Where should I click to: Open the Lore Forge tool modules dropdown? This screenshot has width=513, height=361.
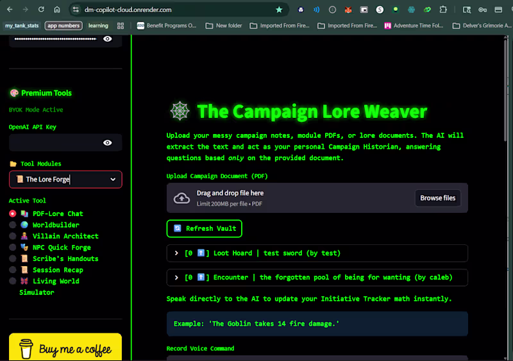[65, 180]
